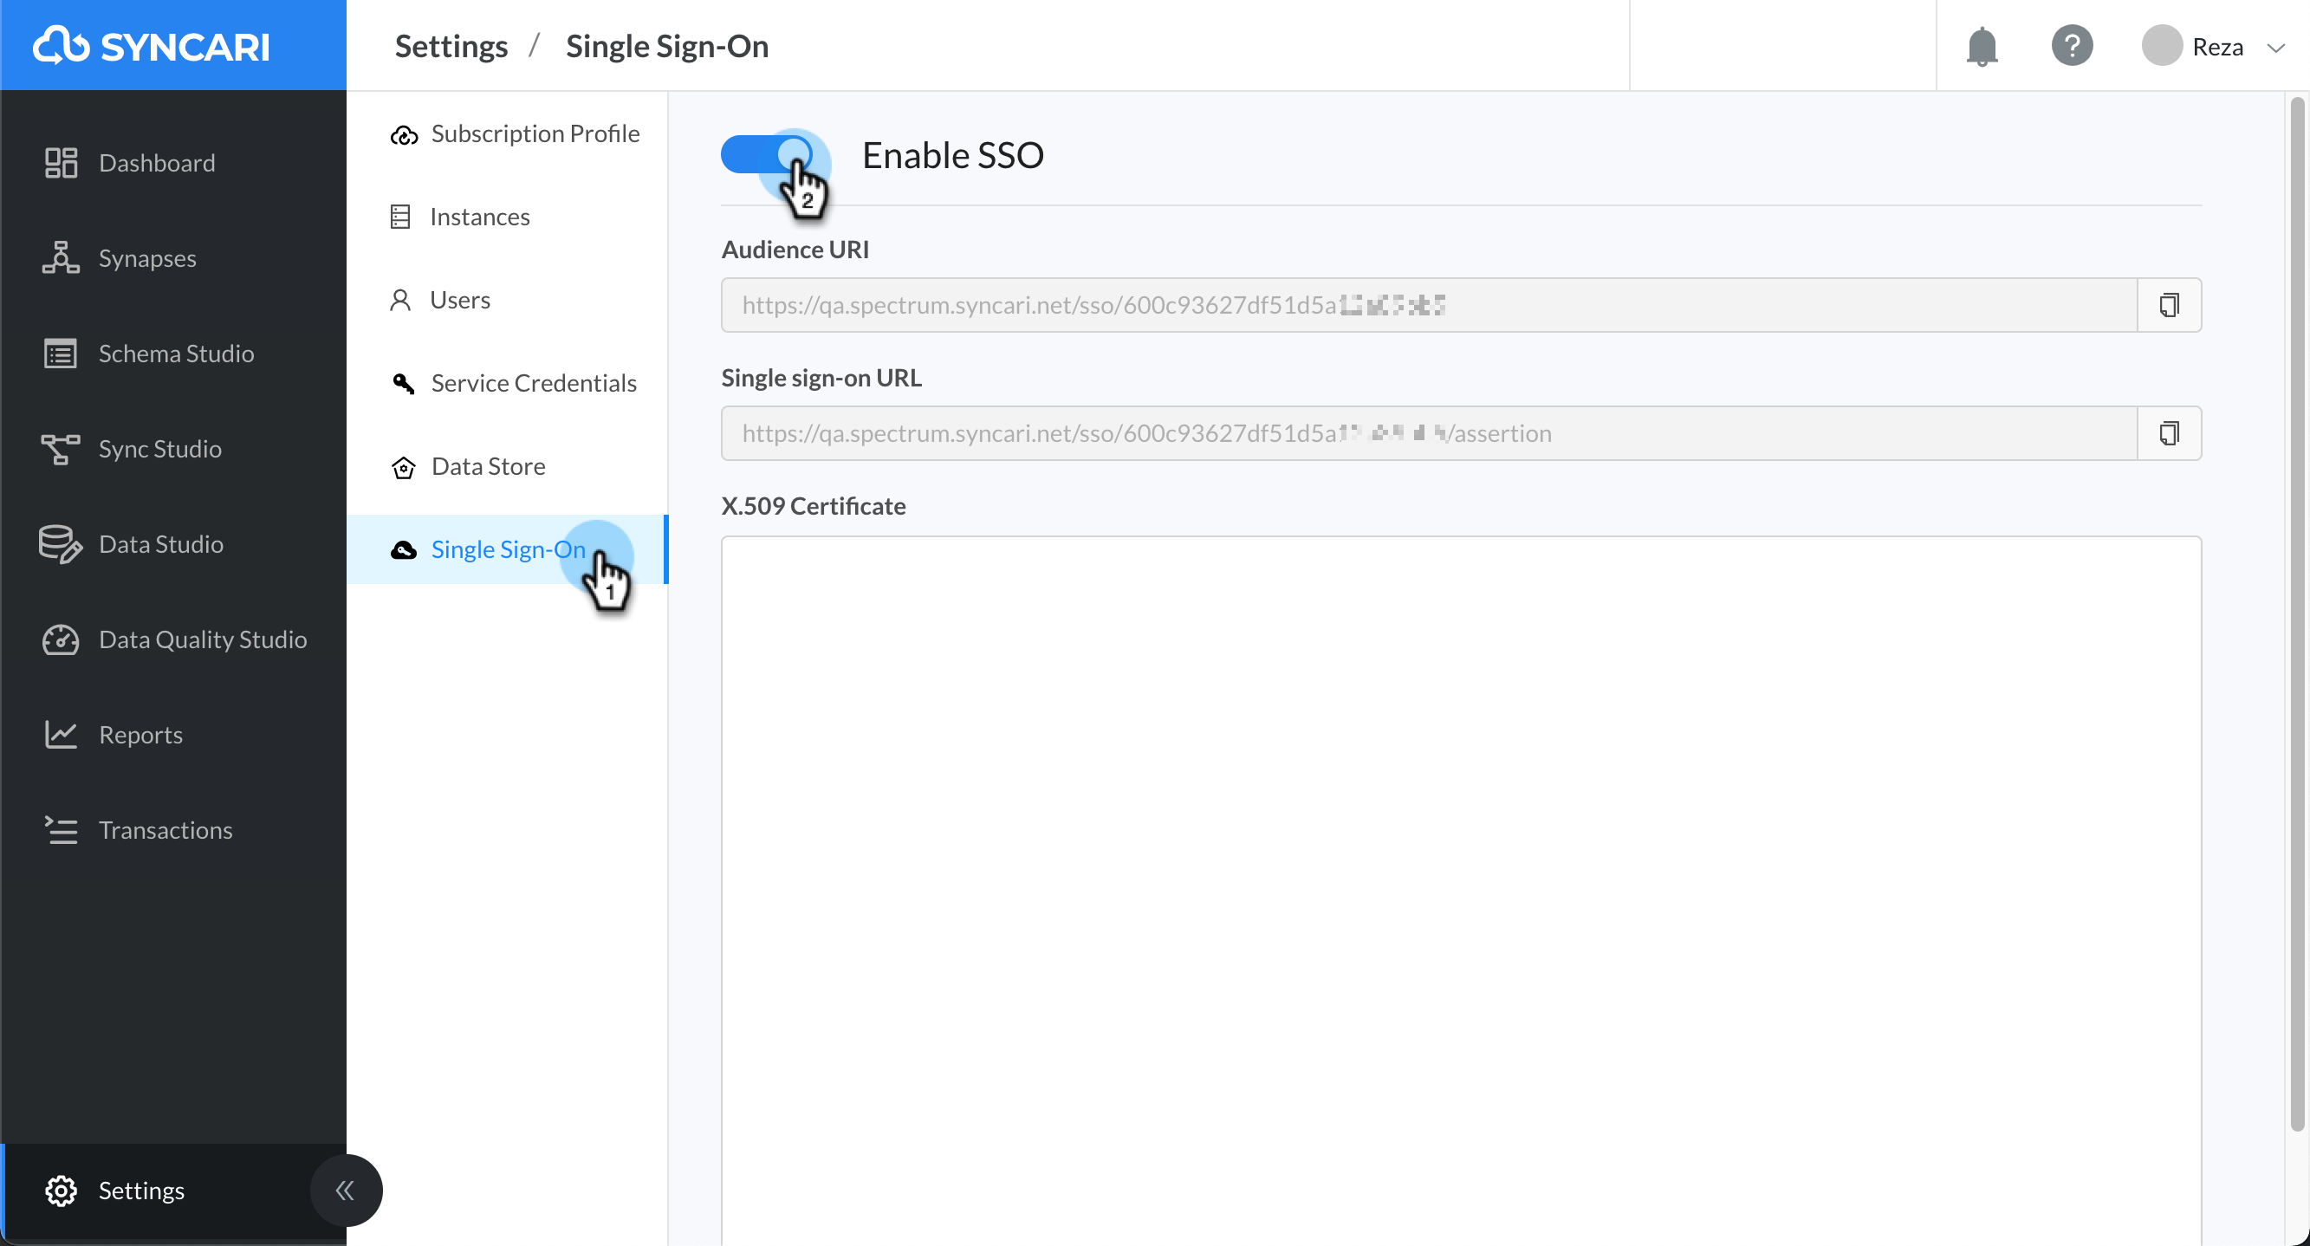Open Sync Studio from the sidebar
Screen dimensions: 2310x1246
click(x=159, y=449)
